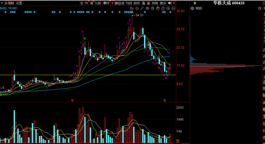Open the 事件 events button

[x=106, y=3]
